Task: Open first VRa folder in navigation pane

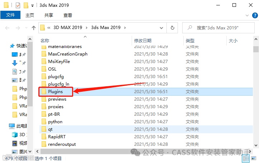Action: (20, 106)
